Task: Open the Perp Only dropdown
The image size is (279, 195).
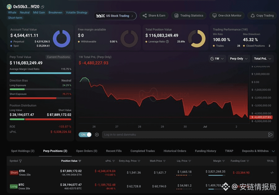Action: (239, 59)
